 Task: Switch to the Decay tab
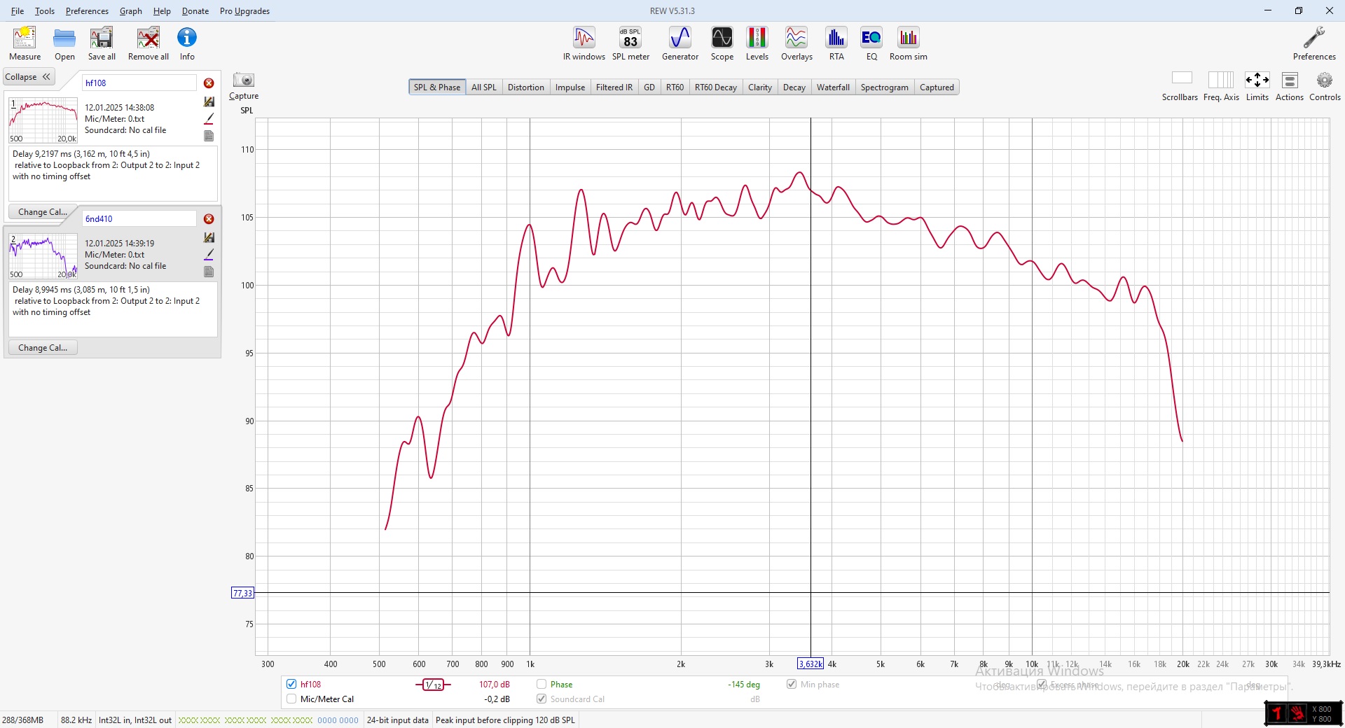pos(794,87)
